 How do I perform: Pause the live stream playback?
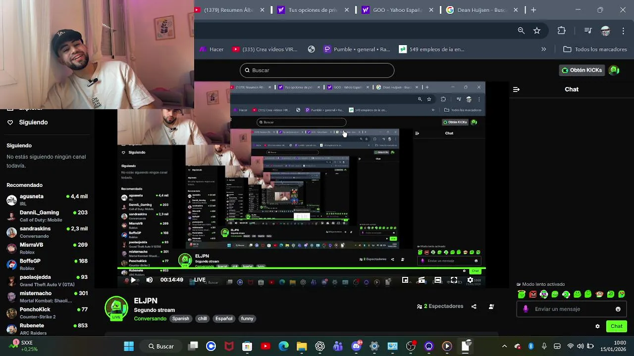pyautogui.click(x=133, y=280)
